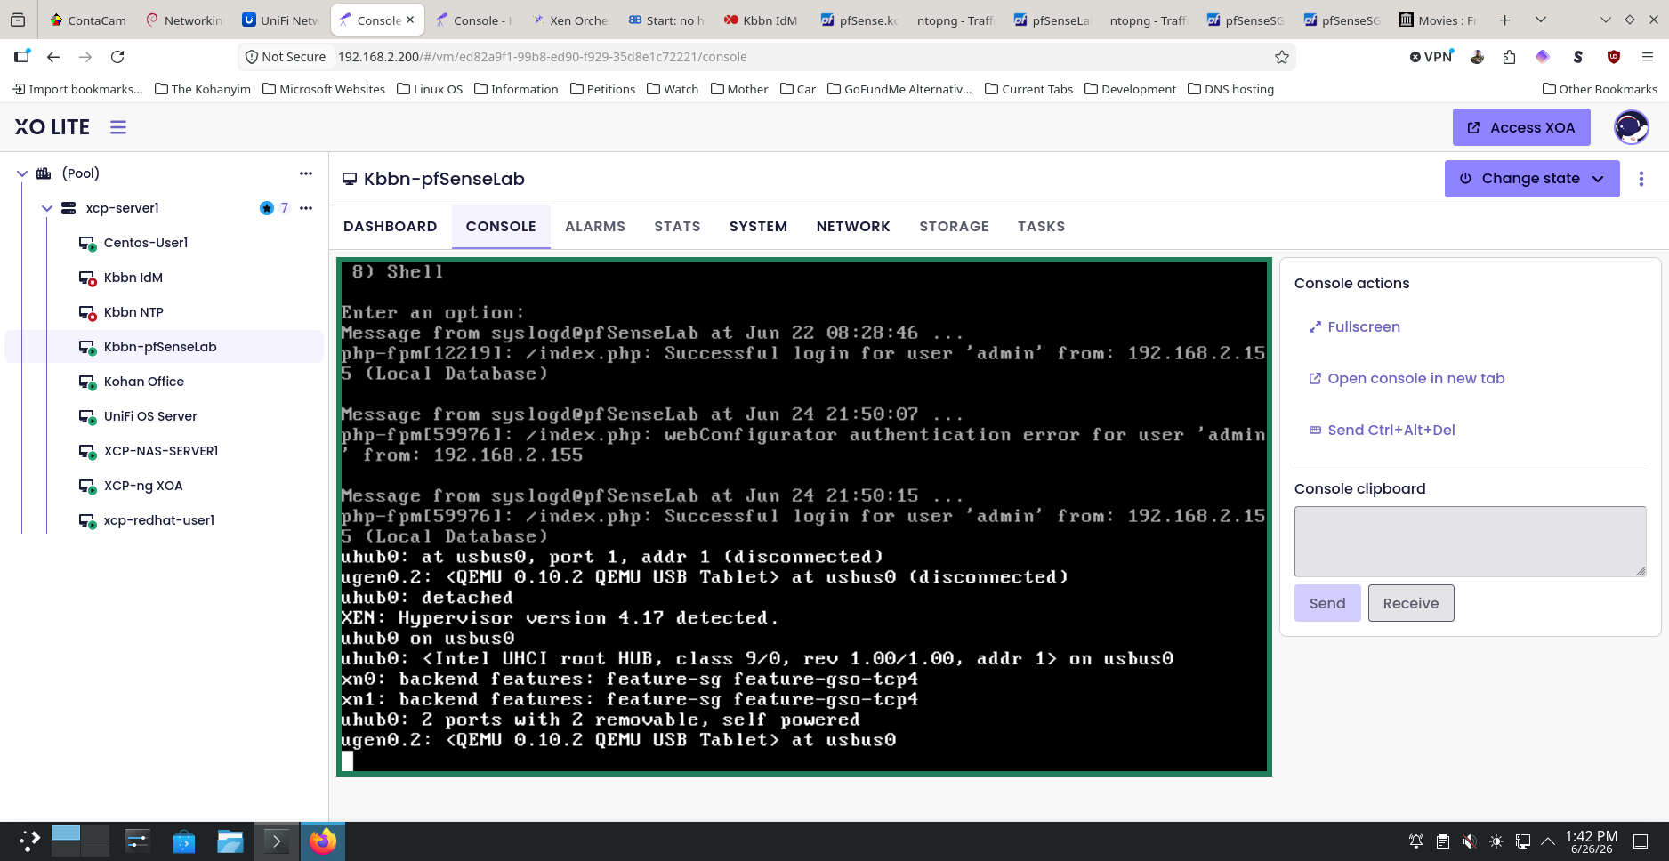Open the browser tab list dropdown

click(1541, 20)
